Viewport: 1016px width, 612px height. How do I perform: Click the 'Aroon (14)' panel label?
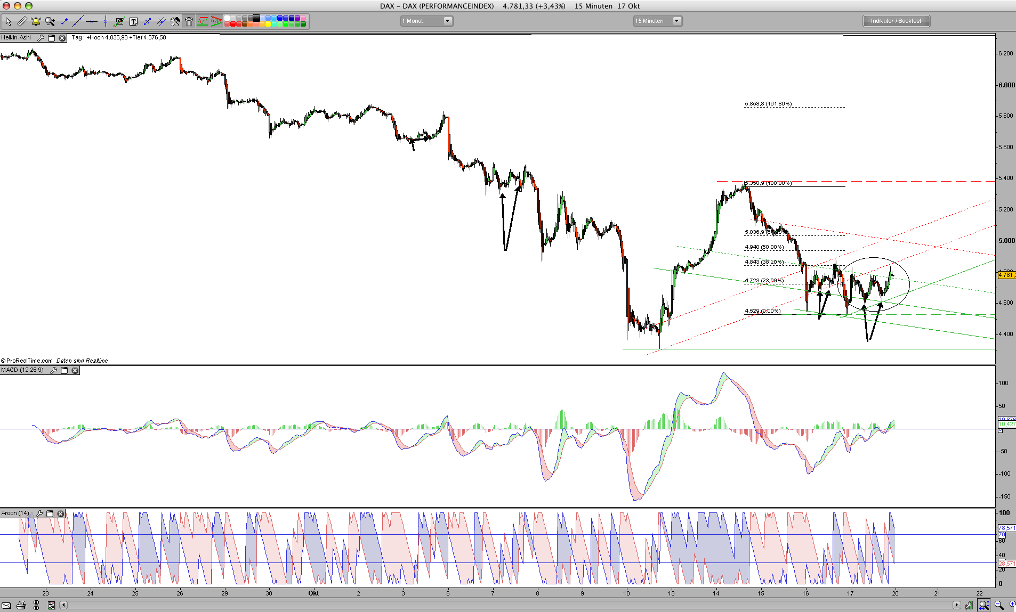(x=15, y=513)
